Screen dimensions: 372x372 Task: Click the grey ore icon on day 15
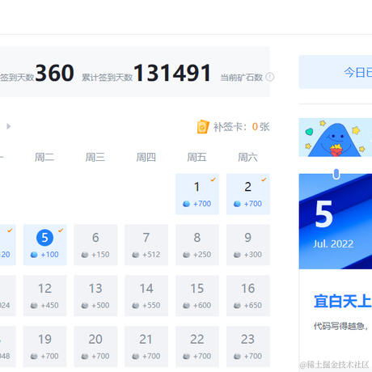tap(186, 306)
